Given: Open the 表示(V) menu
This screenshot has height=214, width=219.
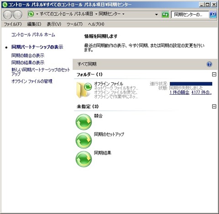Looking at the screenshot, I should [x=54, y=24].
